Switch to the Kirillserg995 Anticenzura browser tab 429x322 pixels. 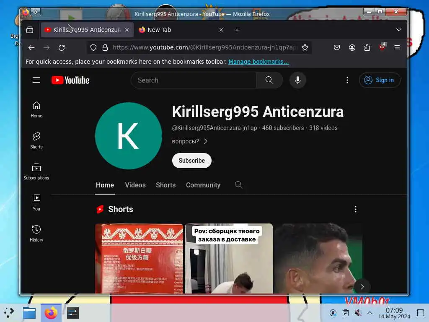87,30
